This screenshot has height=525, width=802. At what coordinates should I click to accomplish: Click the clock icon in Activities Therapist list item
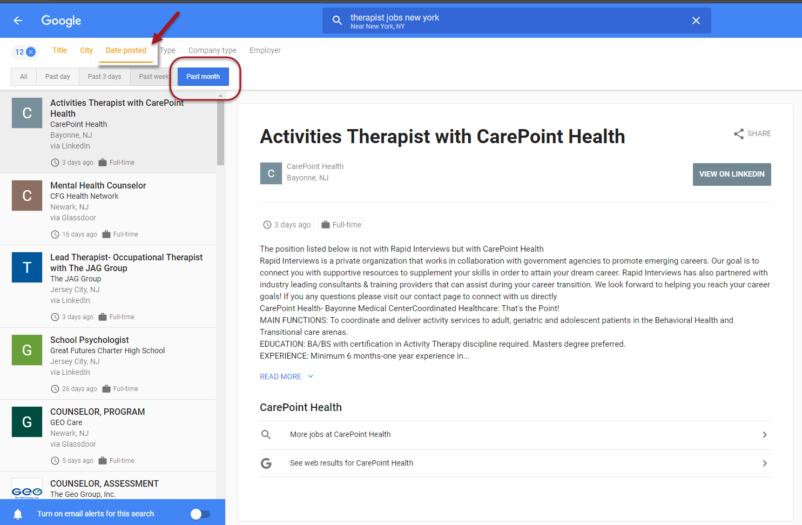pos(55,163)
